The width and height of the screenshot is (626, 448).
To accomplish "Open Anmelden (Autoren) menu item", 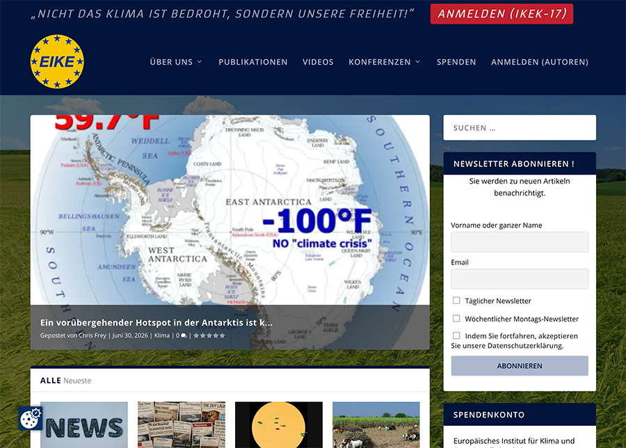I will [539, 62].
